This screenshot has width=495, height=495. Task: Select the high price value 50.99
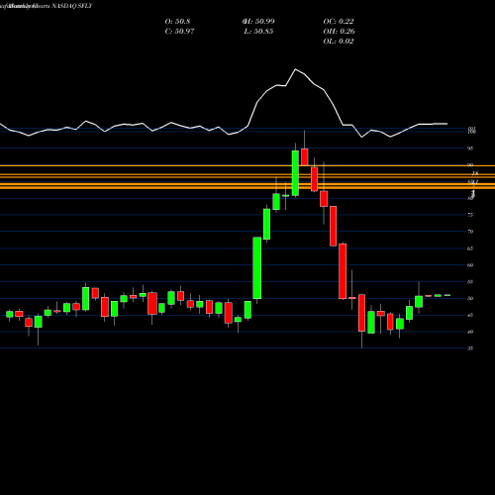(x=258, y=22)
